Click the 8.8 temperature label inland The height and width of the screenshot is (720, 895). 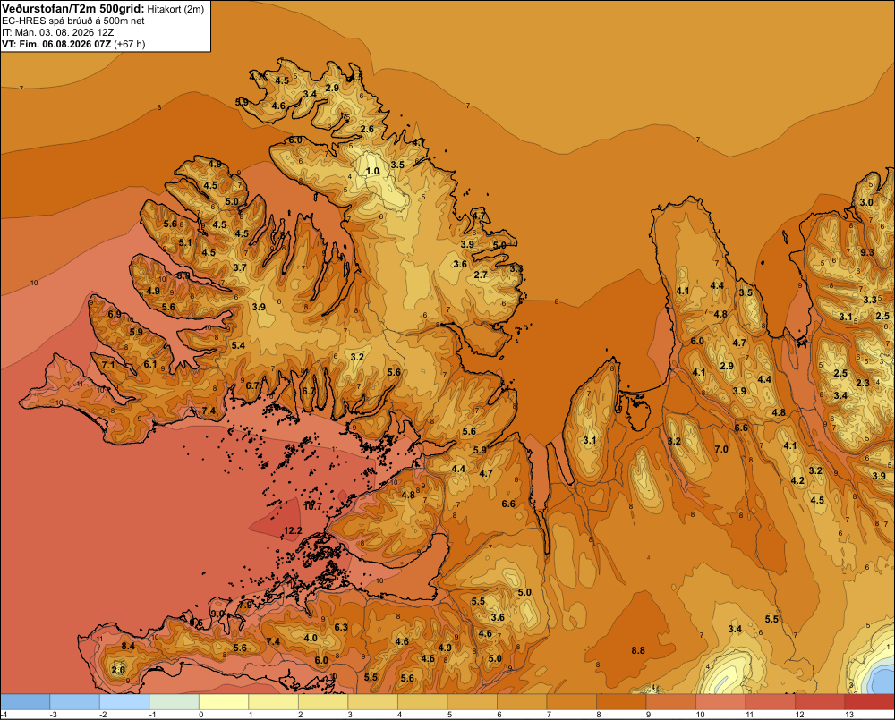[x=638, y=650]
